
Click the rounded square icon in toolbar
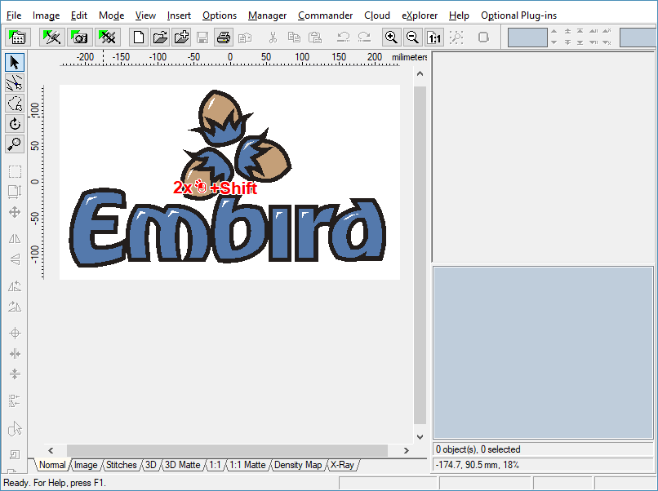(483, 38)
